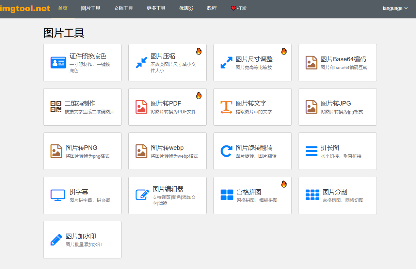Open the 图片工具 menu
416x269 pixels.
pos(91,8)
